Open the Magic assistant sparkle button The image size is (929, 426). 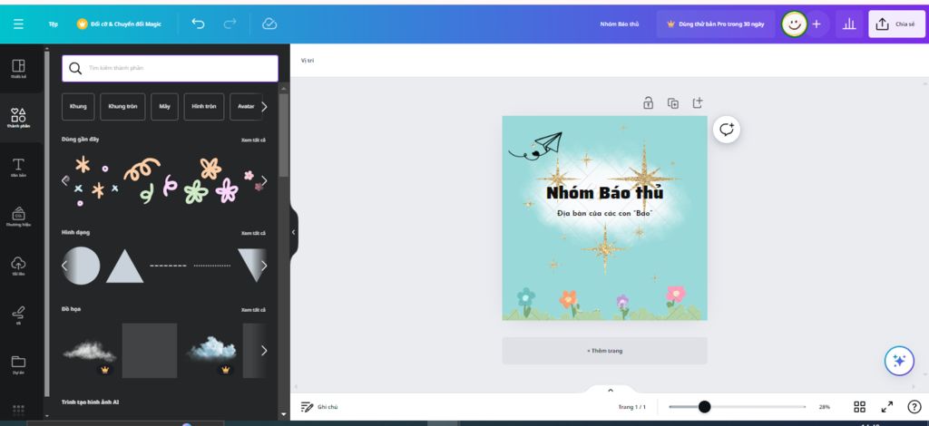pyautogui.click(x=899, y=361)
